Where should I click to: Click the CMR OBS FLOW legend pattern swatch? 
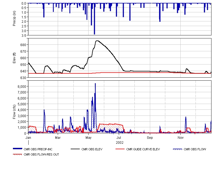[177, 149]
